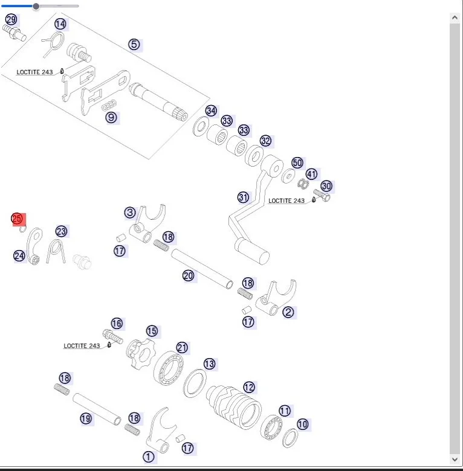Click part number 30 bolt callout
Viewport: 463px width, 471px height.
326,186
